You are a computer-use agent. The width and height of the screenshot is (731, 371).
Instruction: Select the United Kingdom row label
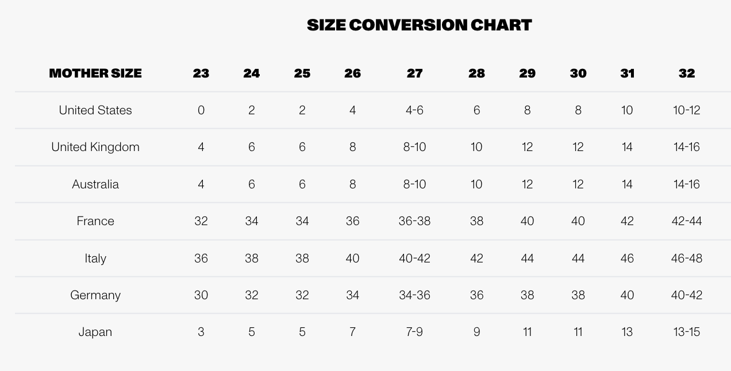pyautogui.click(x=95, y=147)
